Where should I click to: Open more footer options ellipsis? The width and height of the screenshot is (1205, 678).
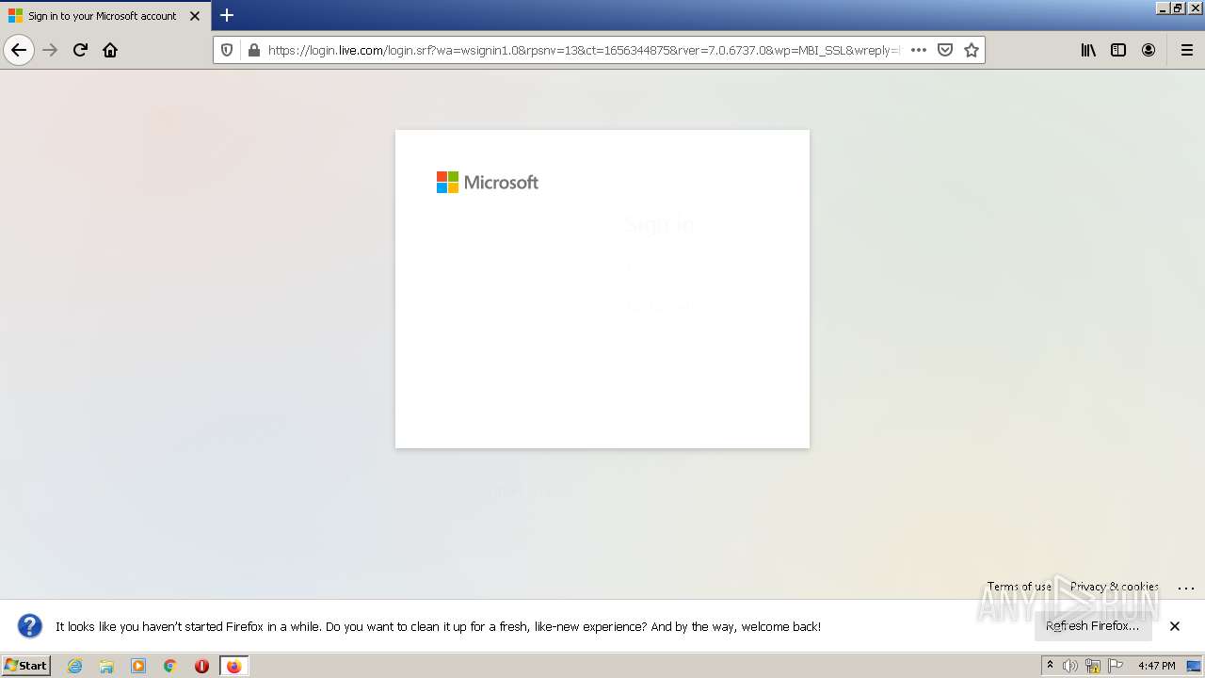coord(1186,587)
